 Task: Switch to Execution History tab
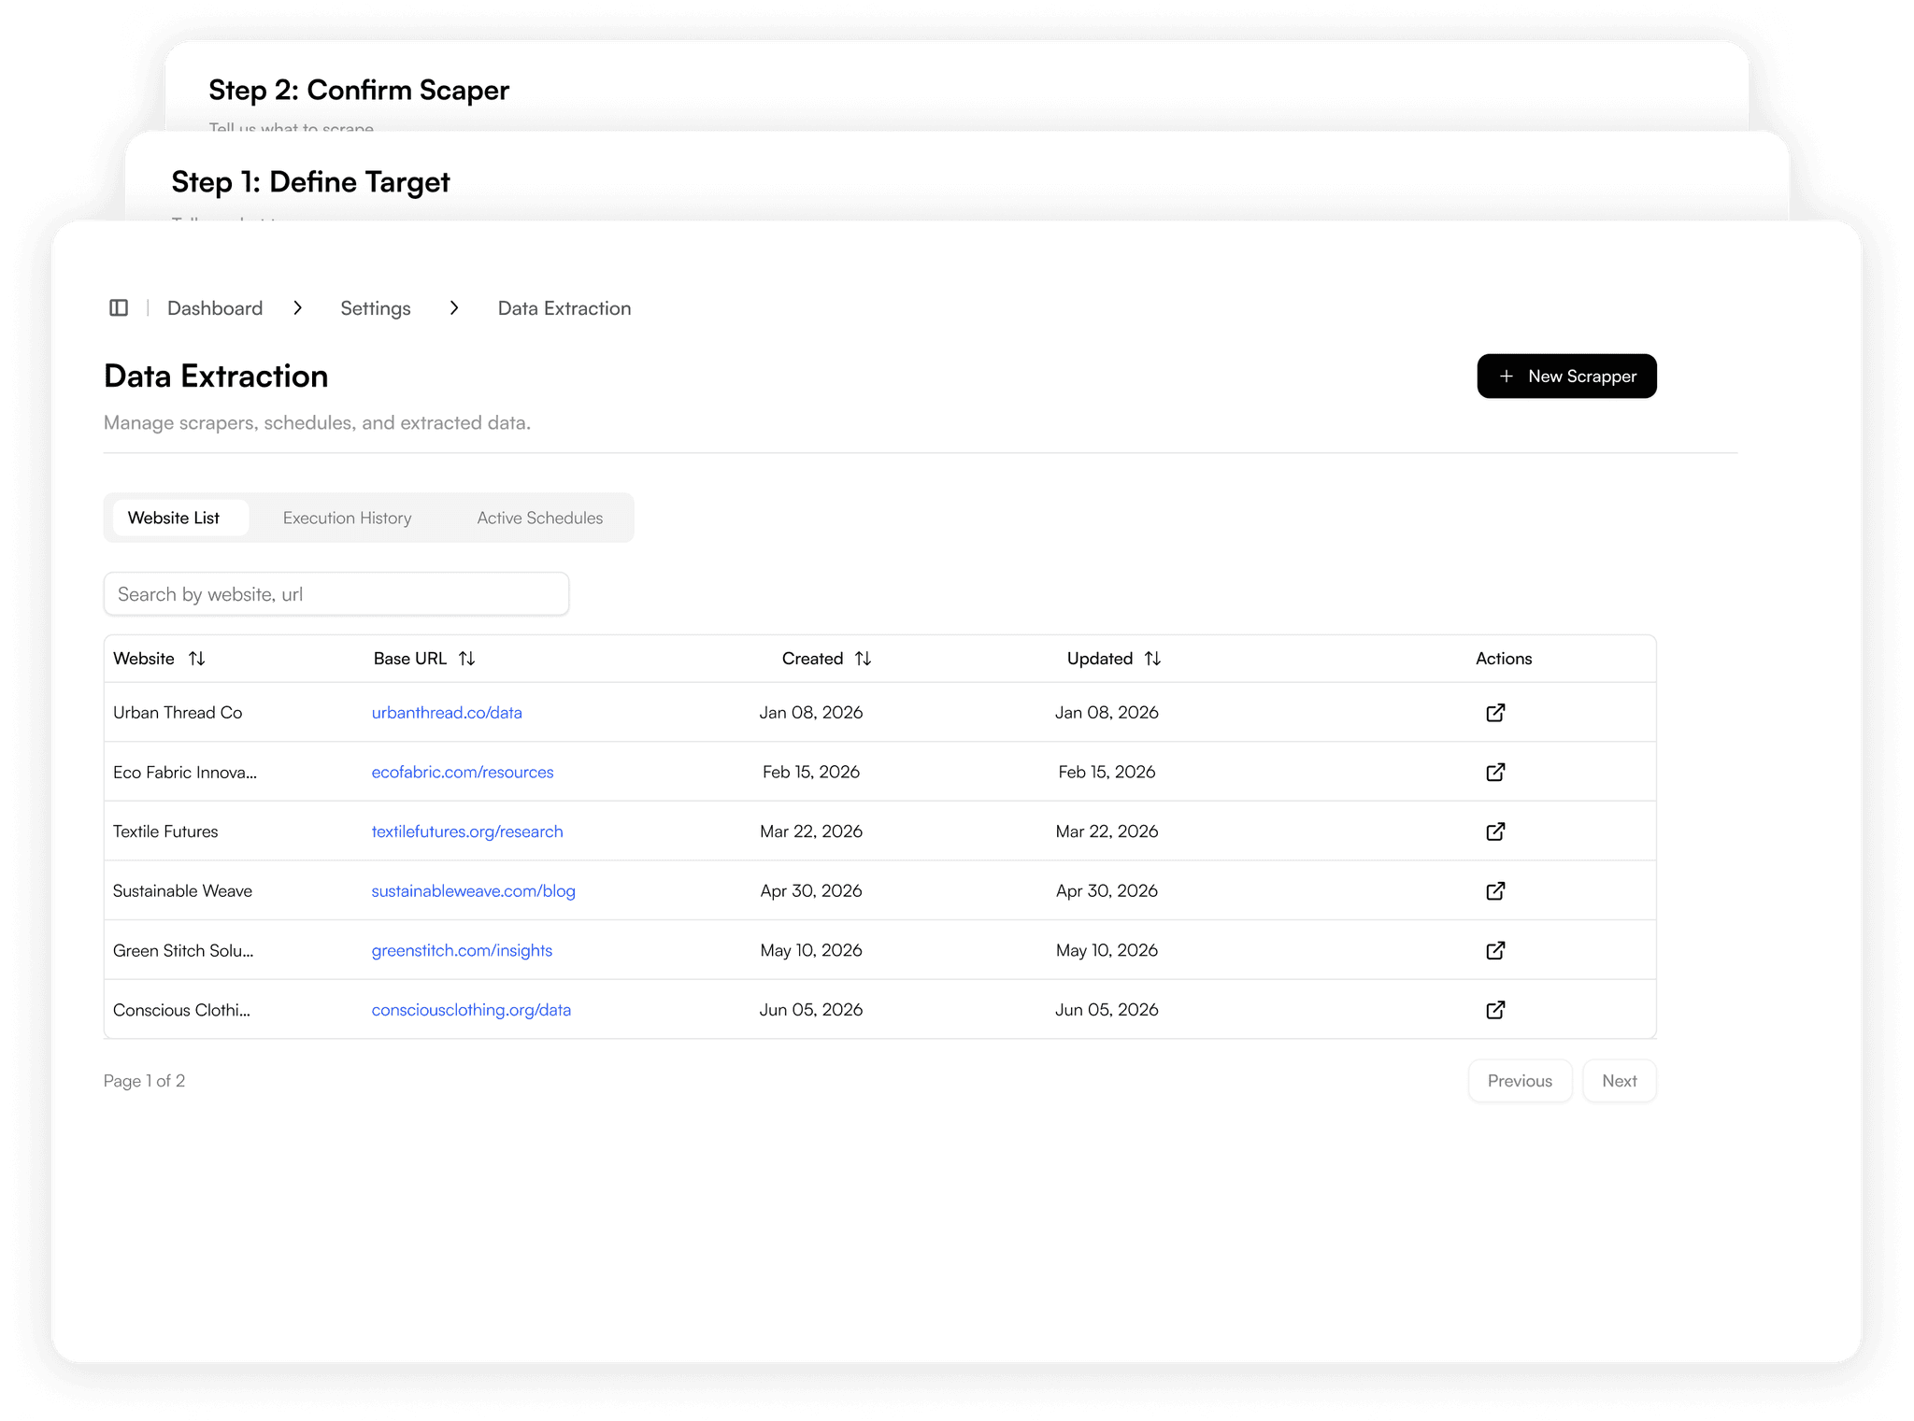pyautogui.click(x=347, y=518)
